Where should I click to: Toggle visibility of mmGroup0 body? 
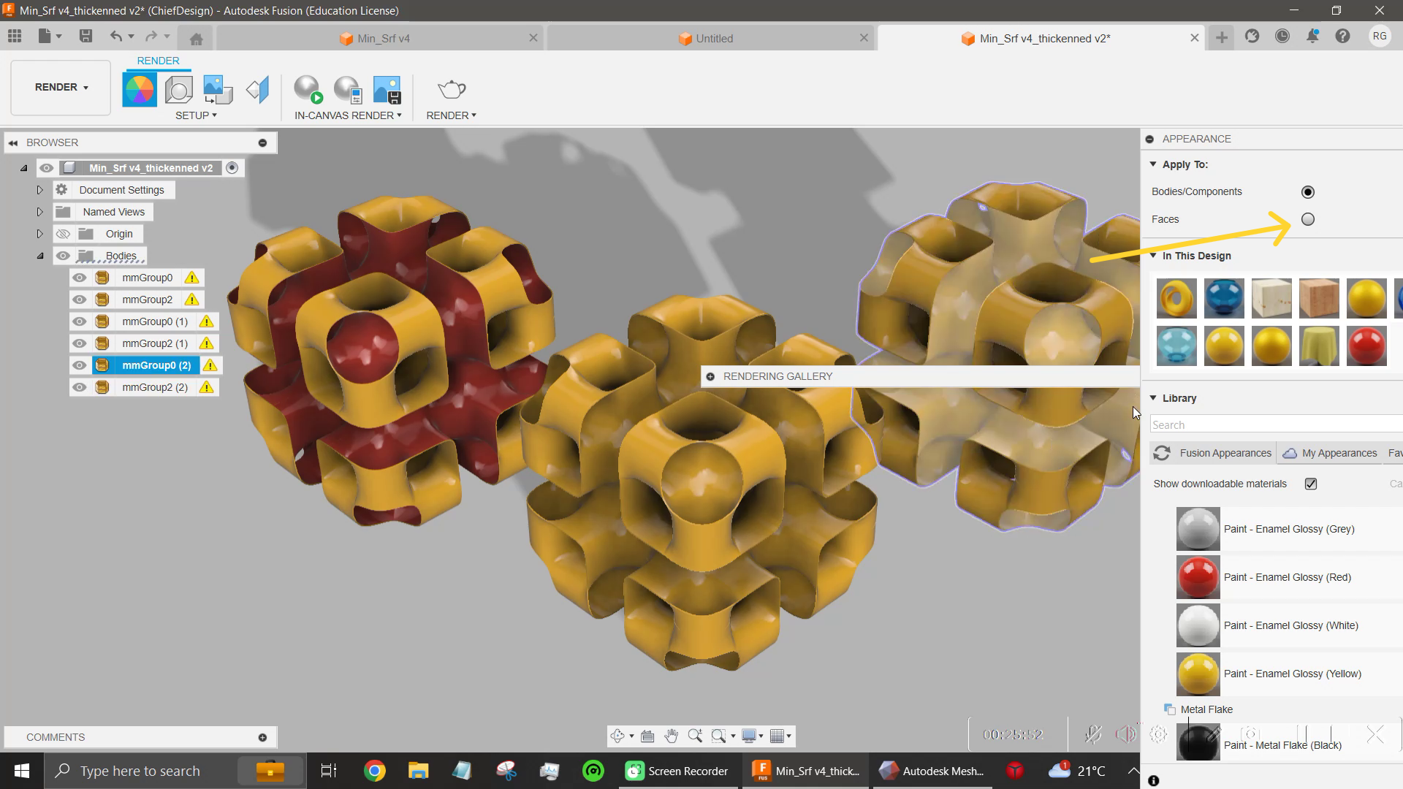(x=80, y=278)
